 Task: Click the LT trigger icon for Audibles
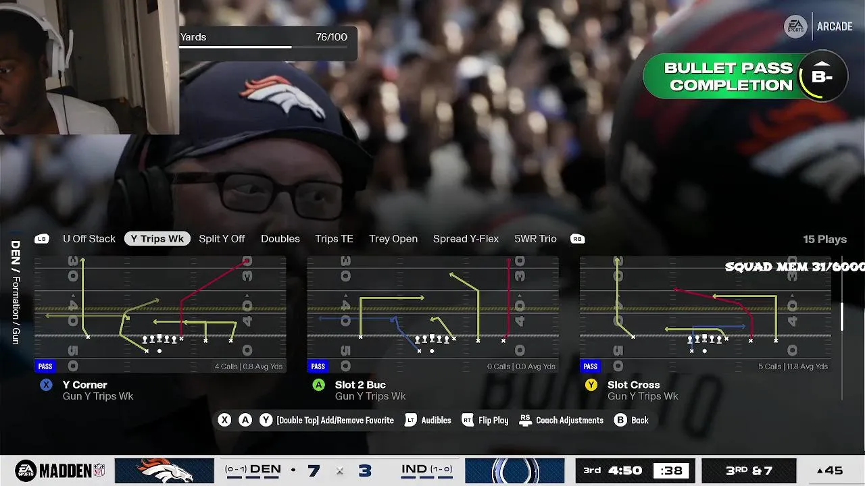410,420
